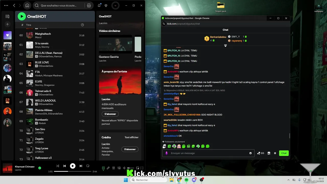The width and height of the screenshot is (327, 184).
Task: Open the play queue
Action: [114, 168]
